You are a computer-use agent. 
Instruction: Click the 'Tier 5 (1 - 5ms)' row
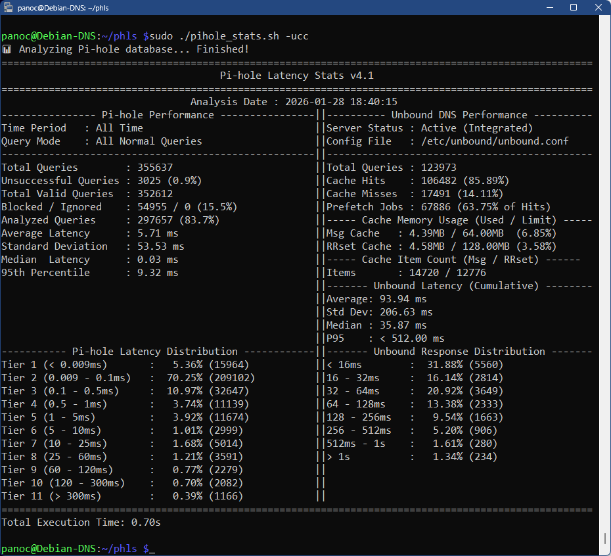tap(125, 417)
